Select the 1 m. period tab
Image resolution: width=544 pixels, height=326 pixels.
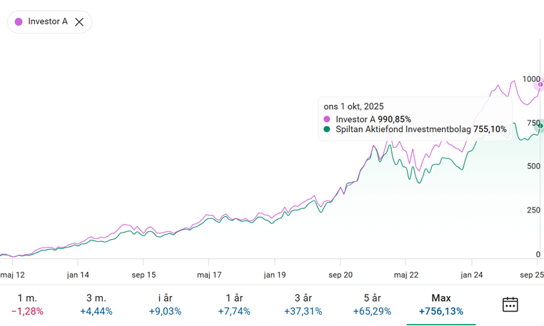[x=27, y=305]
